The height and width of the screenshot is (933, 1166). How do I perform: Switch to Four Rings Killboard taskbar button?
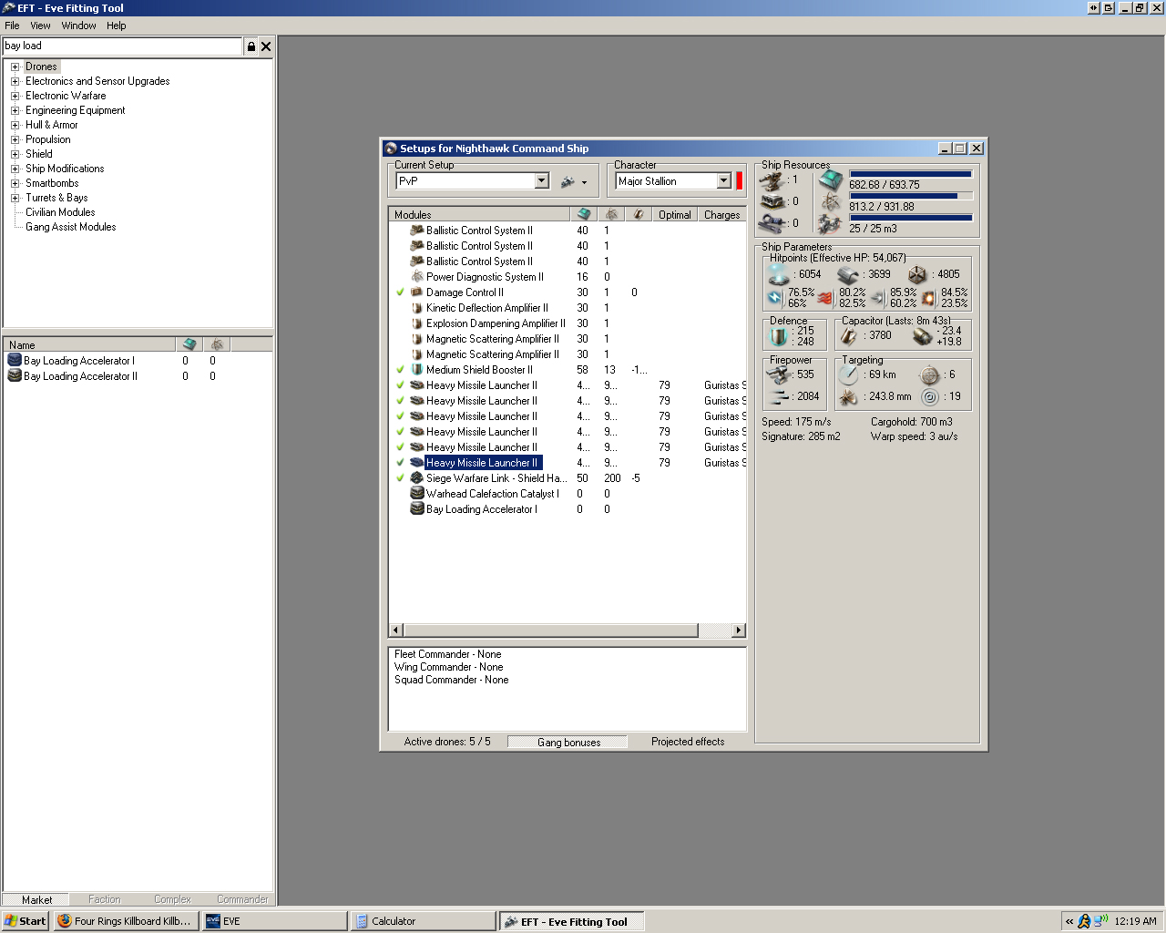(x=126, y=921)
